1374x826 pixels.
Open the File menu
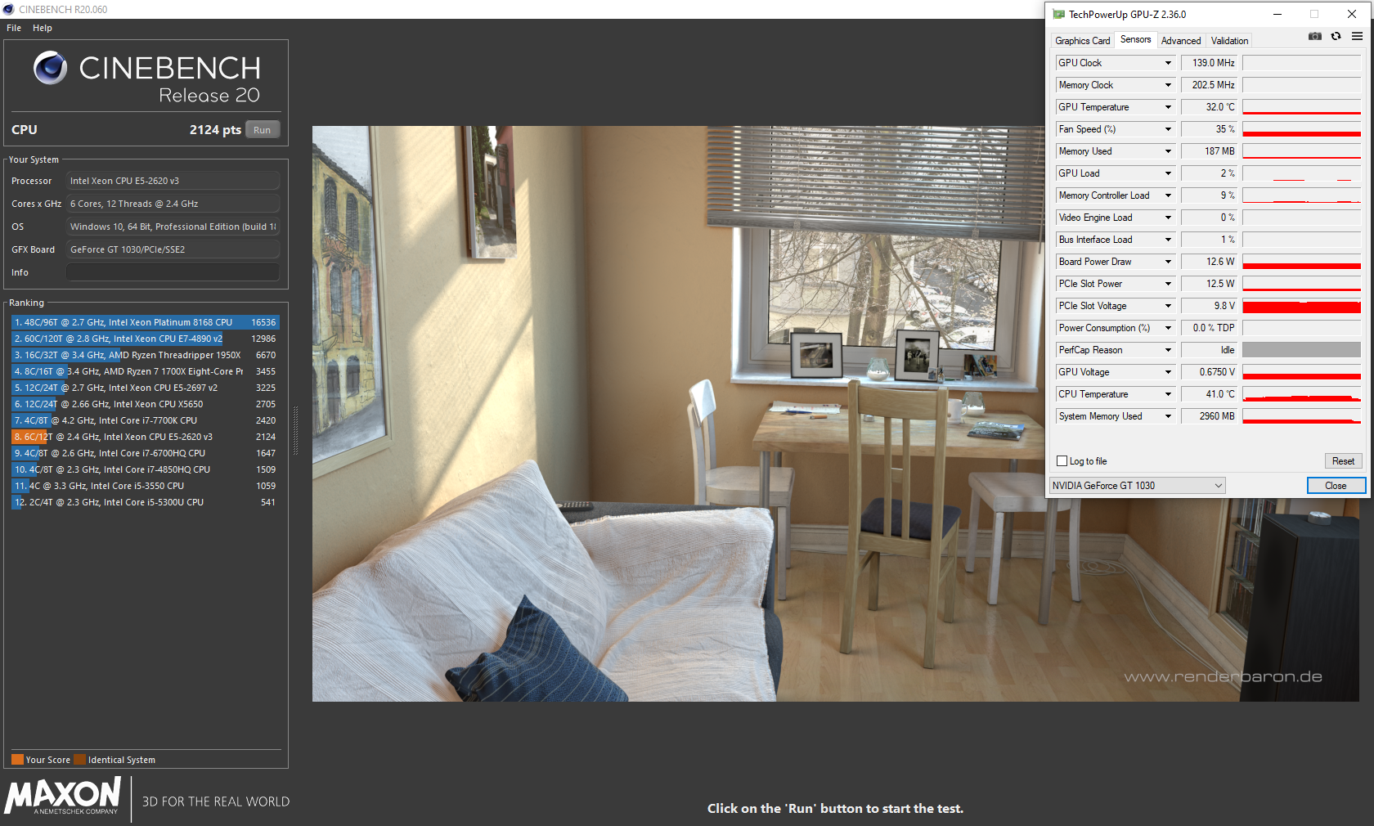point(14,28)
